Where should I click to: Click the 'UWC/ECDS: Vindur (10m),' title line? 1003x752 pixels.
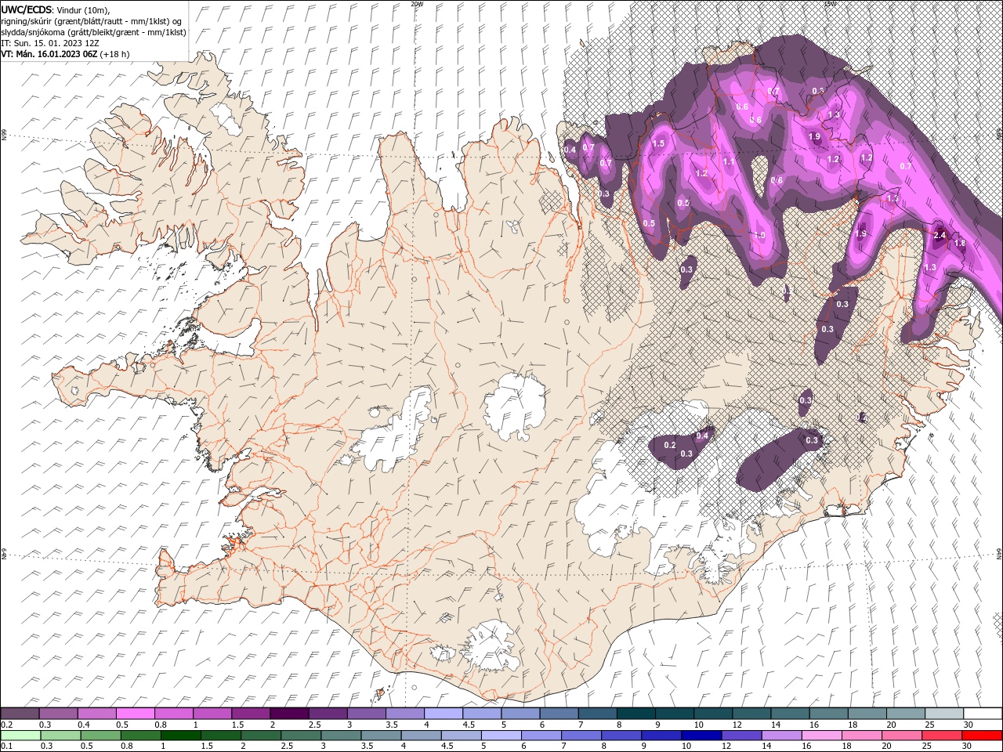click(56, 9)
